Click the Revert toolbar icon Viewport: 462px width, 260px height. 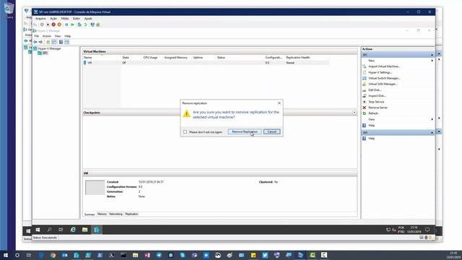click(x=85, y=25)
